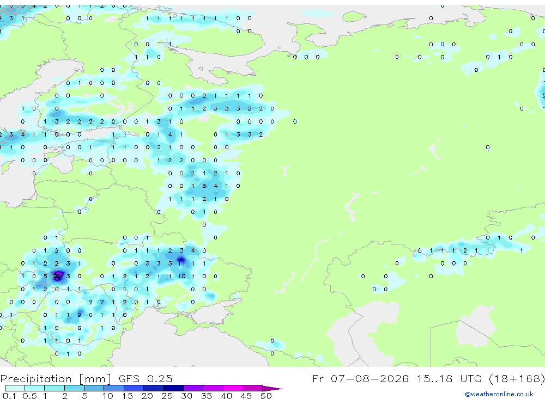Pick the 35–40 mm purple legend swatch
The image size is (545, 399).
pos(213,388)
